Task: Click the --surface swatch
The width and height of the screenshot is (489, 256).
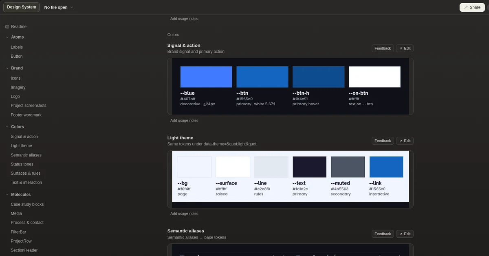Action: point(233,167)
